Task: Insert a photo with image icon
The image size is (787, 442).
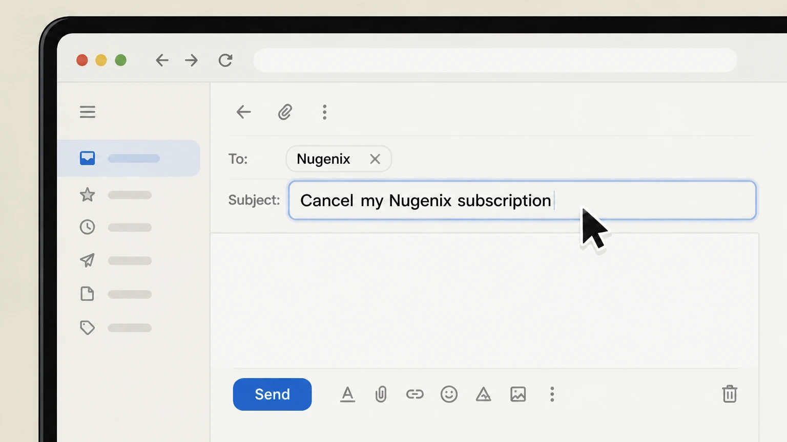Action: pyautogui.click(x=518, y=394)
